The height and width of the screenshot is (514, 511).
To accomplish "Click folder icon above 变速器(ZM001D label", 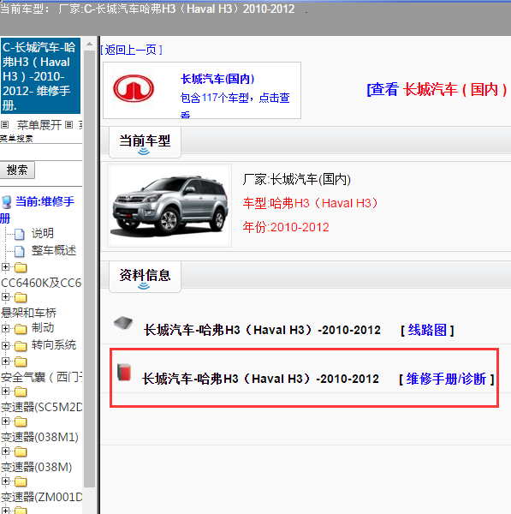I will pos(21,481).
